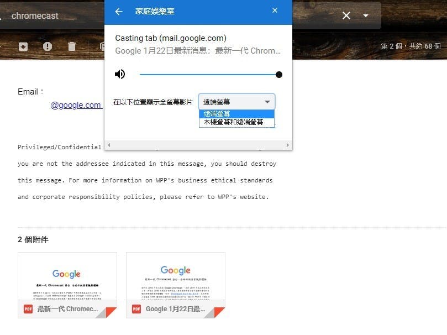
Task: Open the 最新一代 Chromec... PDF attachment
Action: (67, 285)
